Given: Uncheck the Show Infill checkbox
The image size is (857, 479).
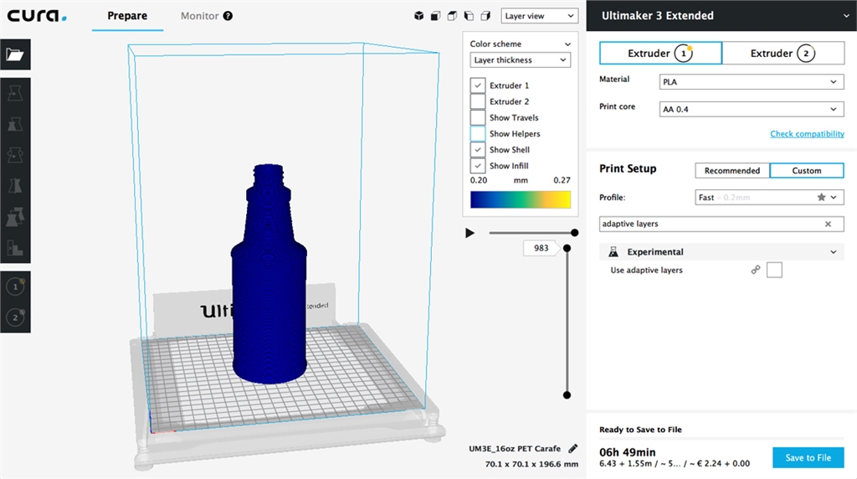Looking at the screenshot, I should [x=477, y=166].
